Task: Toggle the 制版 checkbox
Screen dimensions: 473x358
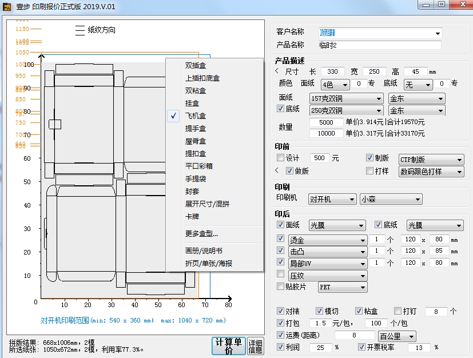Action: click(369, 157)
